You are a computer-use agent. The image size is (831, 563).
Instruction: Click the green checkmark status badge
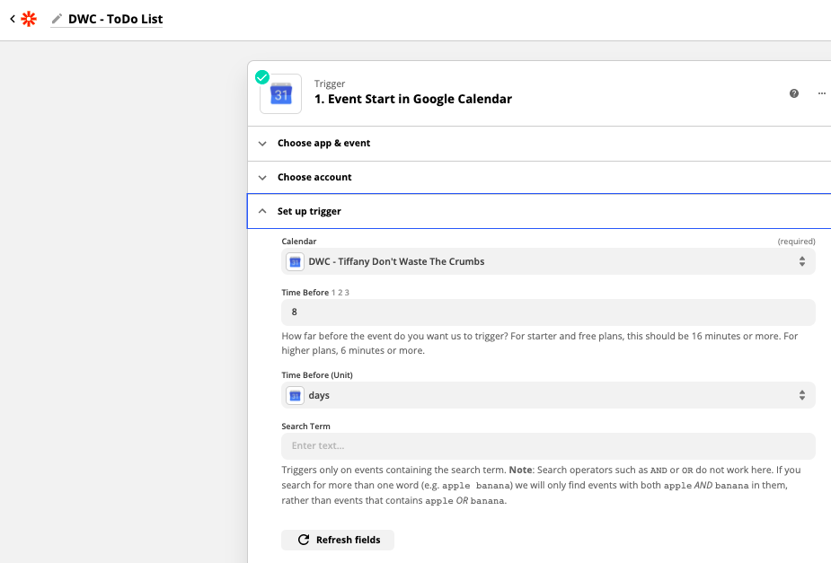(x=261, y=77)
